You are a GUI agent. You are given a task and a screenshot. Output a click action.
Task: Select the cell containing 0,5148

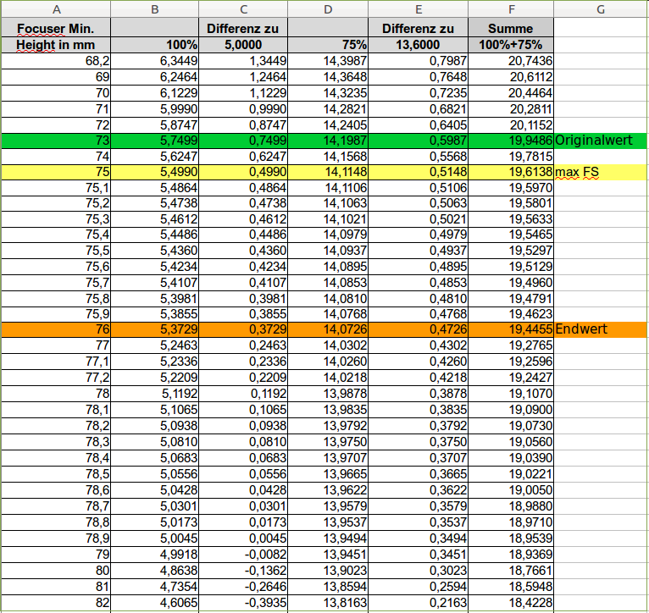418,172
